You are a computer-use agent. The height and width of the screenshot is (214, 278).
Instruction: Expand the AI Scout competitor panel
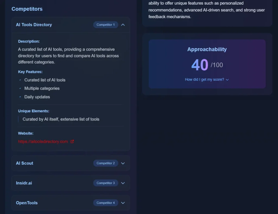point(123,163)
